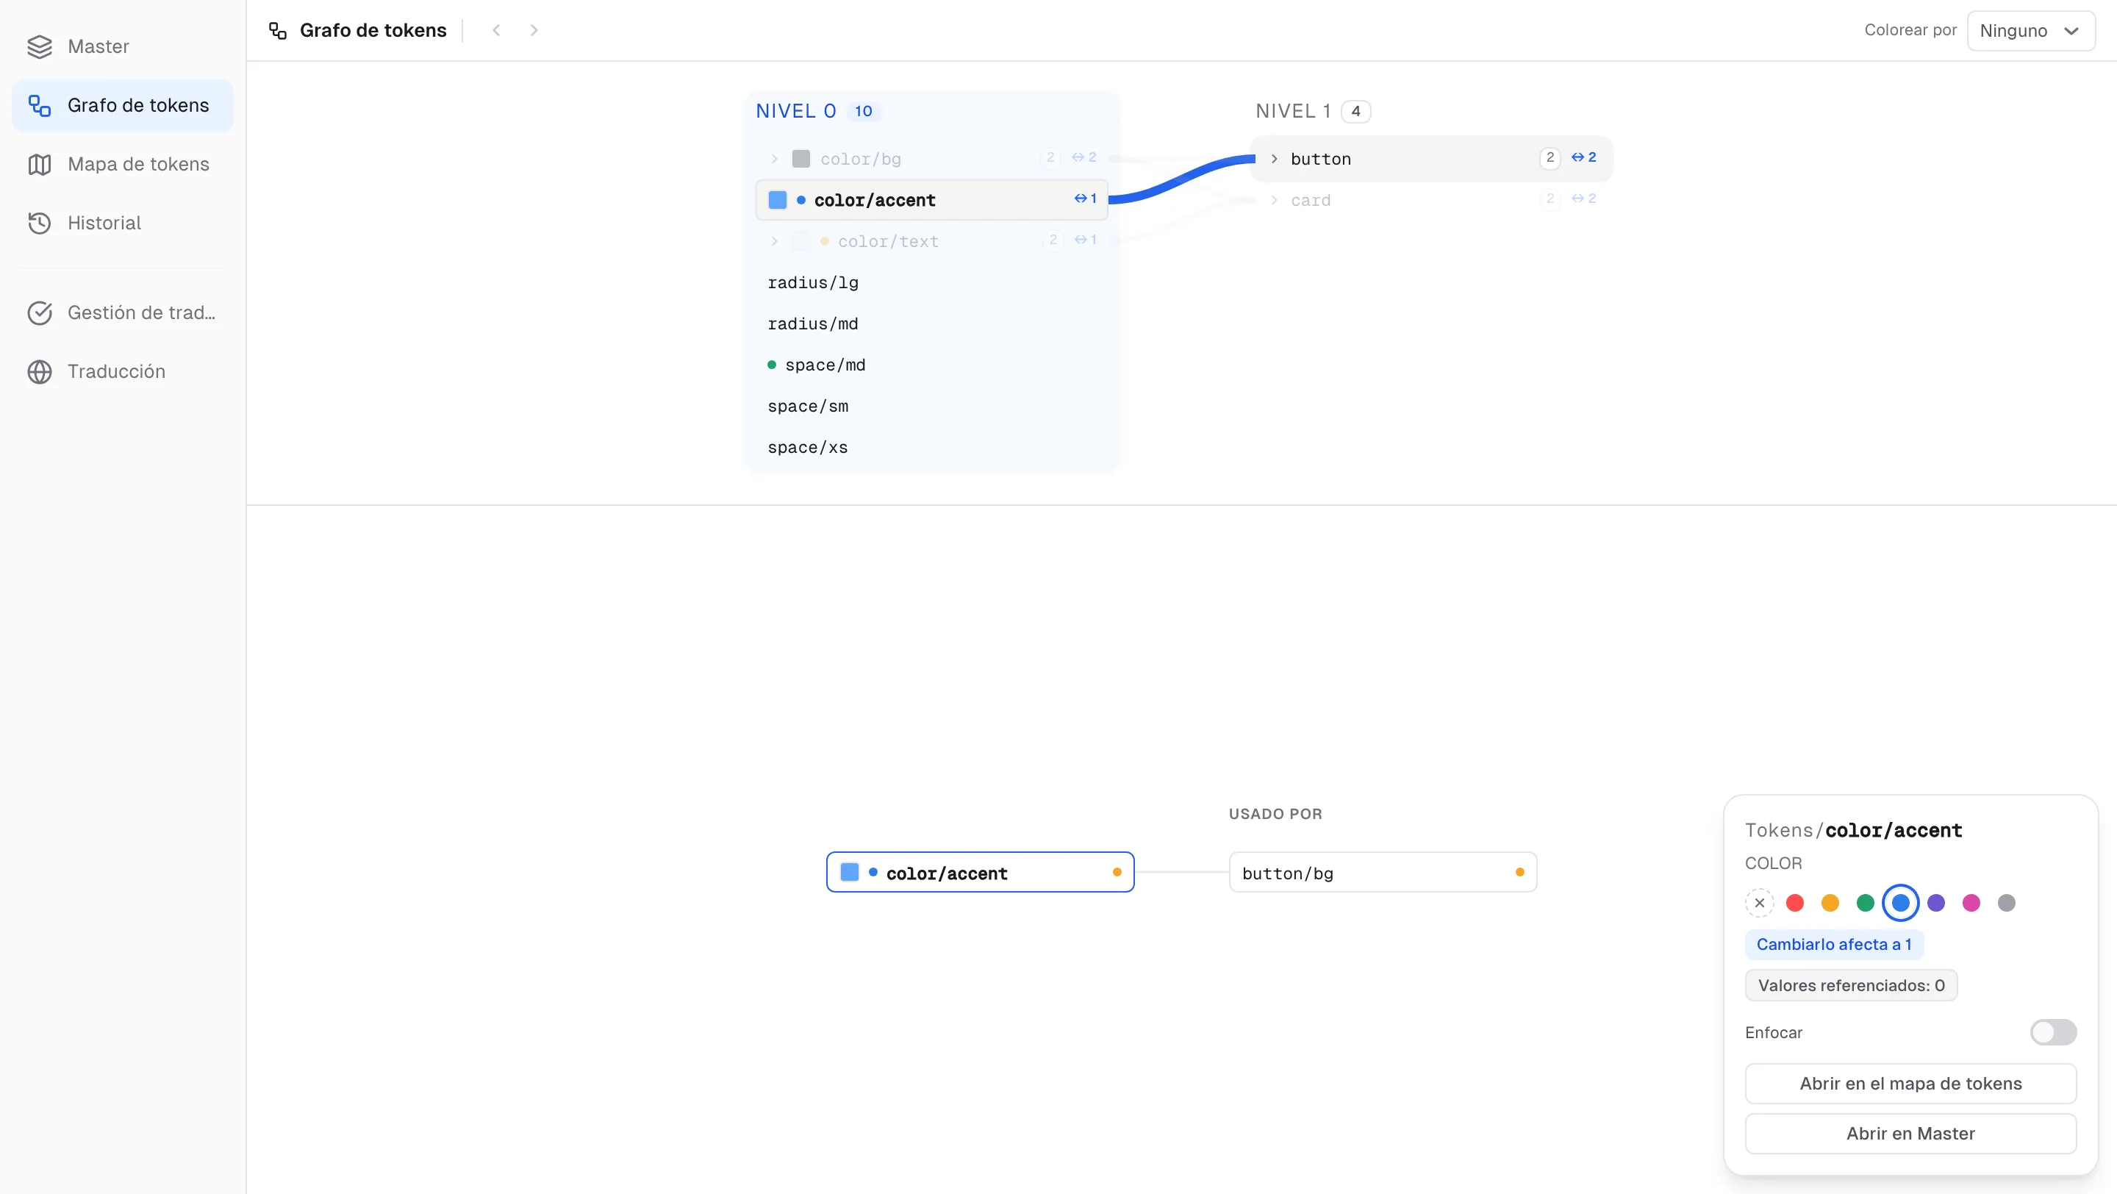Go forward with the right arrow

534,30
